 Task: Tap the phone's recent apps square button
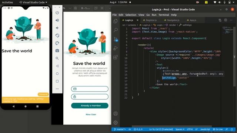pyautogui.click(x=37, y=106)
